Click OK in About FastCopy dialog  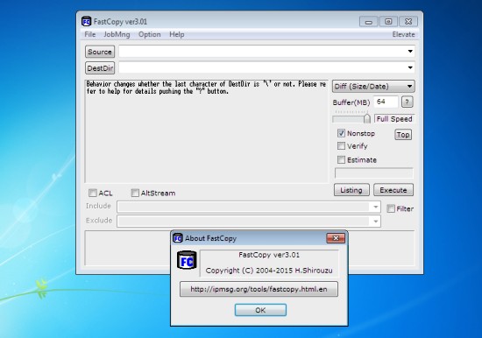click(260, 310)
